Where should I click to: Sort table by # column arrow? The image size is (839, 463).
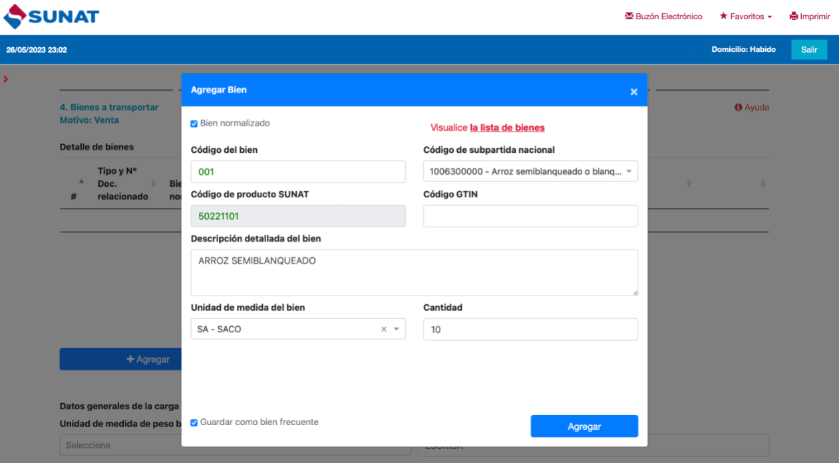(81, 181)
